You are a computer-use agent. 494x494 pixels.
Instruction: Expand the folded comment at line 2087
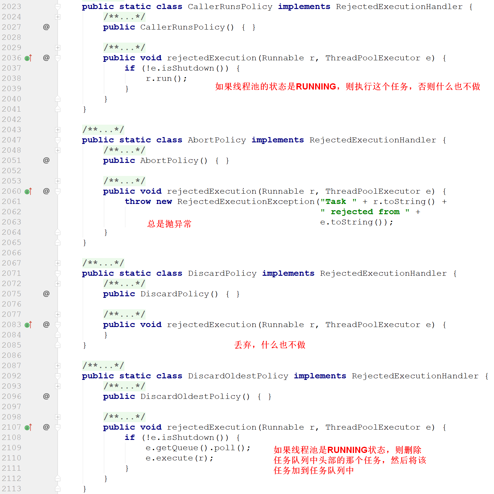click(58, 366)
